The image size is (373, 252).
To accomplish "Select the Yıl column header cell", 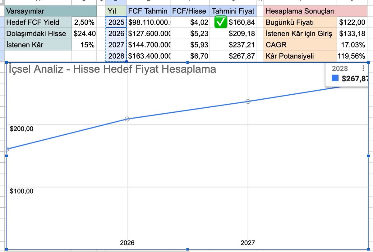I will coord(116,11).
